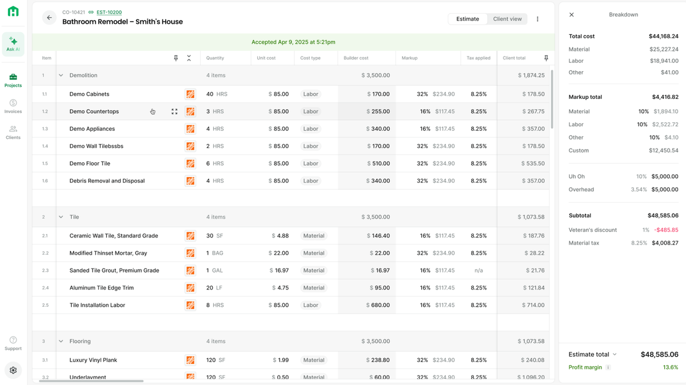Open the Estimate total dropdown
The width and height of the screenshot is (686, 385).
click(x=593, y=354)
